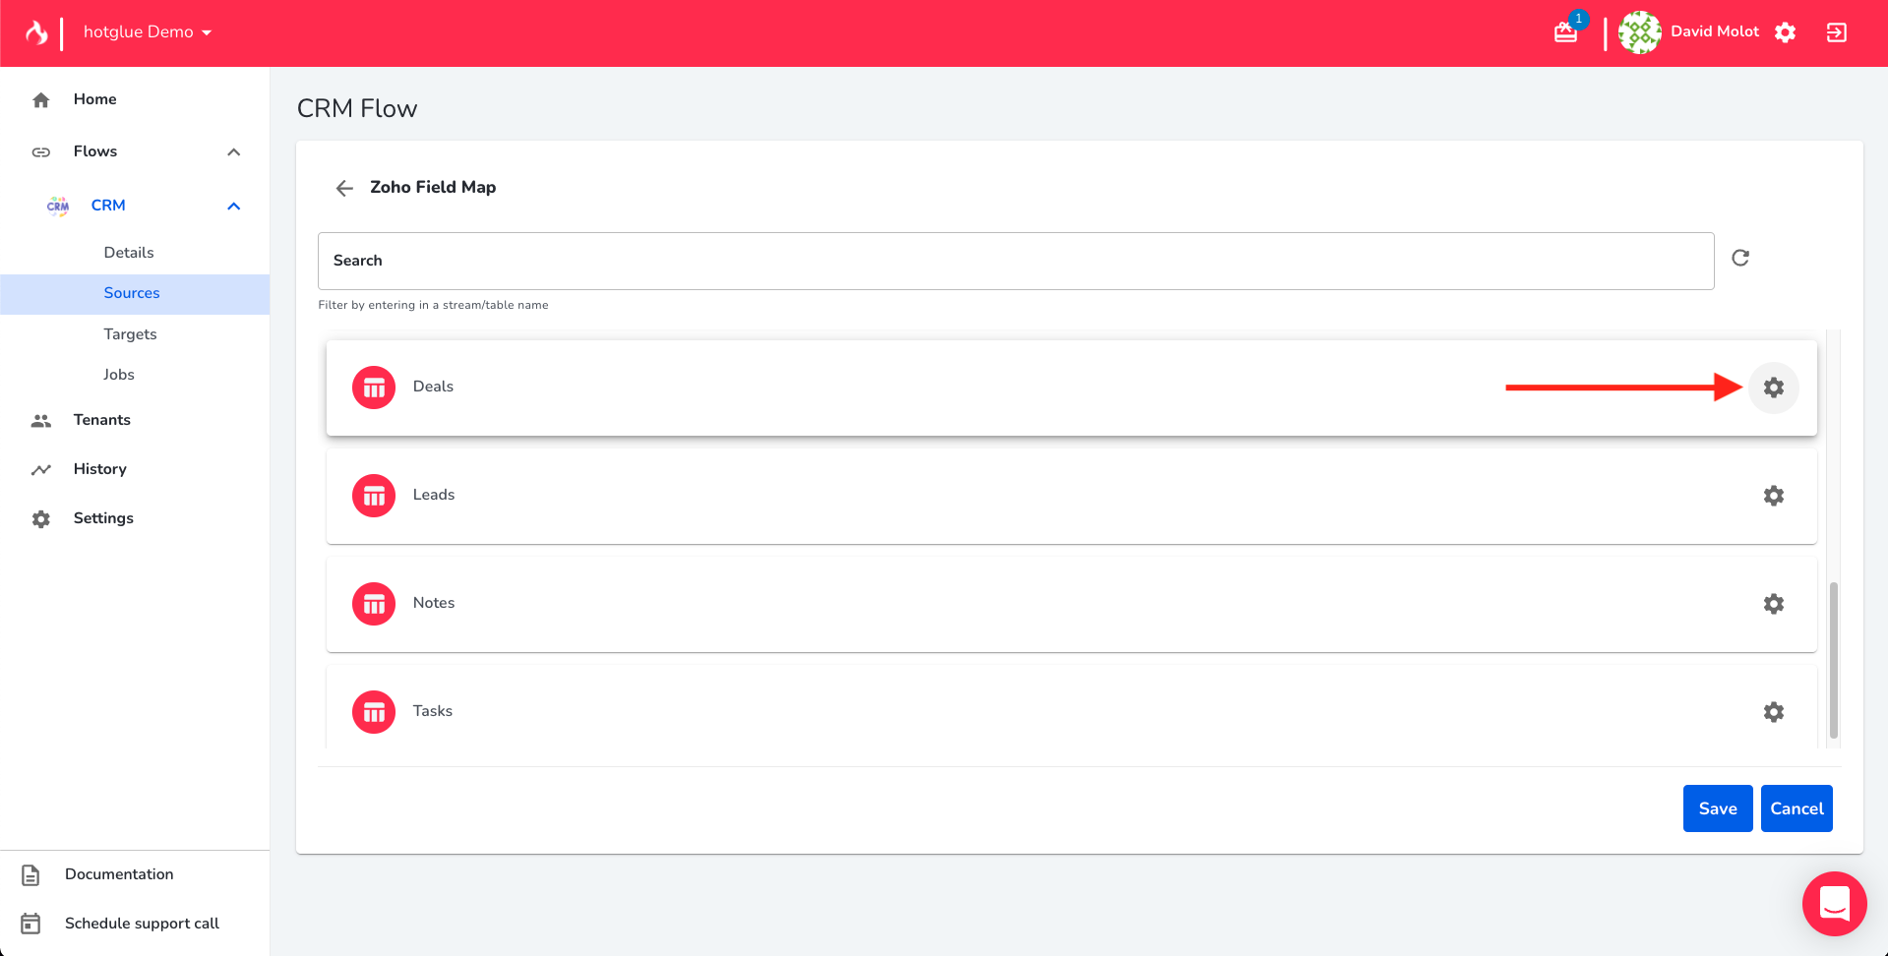Click the Deals table icon
The height and width of the screenshot is (956, 1888).
pyautogui.click(x=374, y=388)
